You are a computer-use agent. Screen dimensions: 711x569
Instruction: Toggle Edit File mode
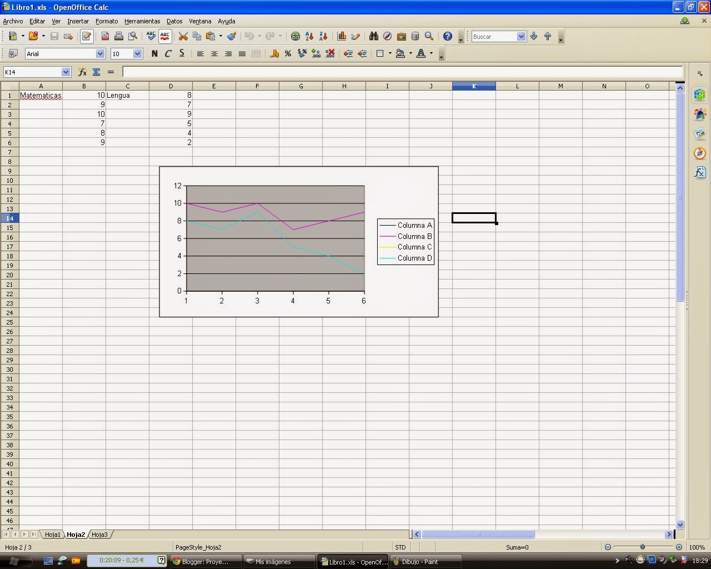(x=87, y=36)
